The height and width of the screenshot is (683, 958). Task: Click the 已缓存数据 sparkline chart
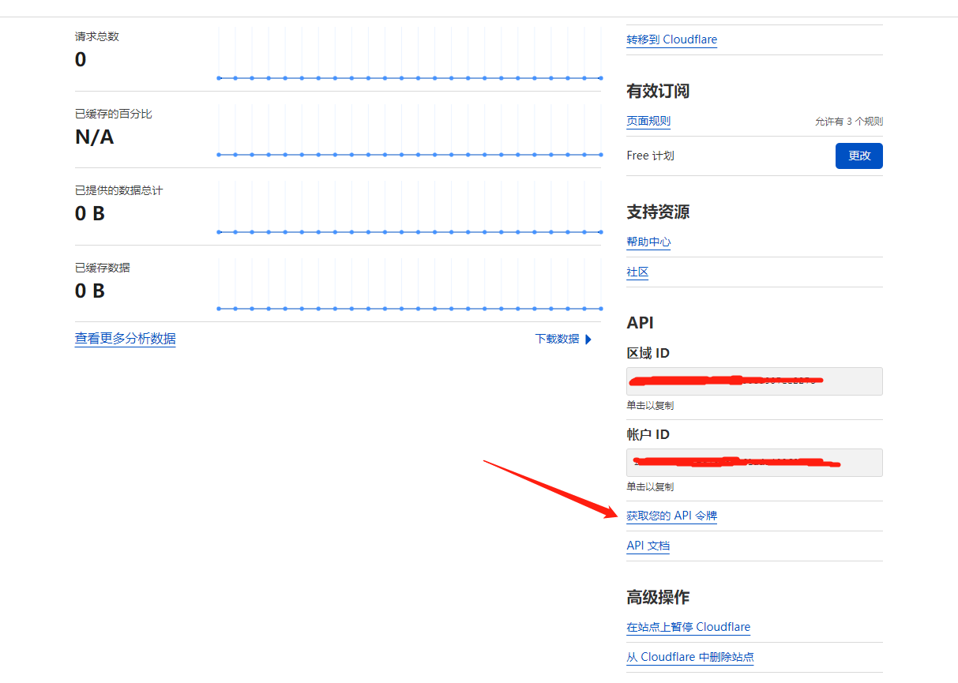click(x=409, y=286)
